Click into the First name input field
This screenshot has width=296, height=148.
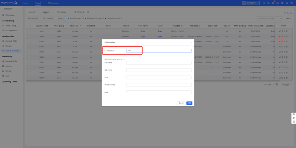158,63
